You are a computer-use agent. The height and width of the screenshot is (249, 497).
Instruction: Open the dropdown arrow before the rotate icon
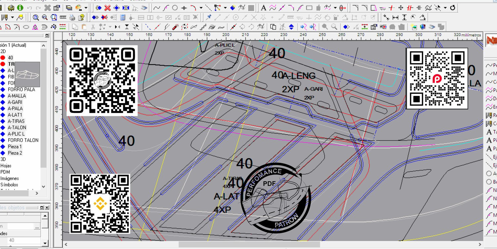(445, 8)
